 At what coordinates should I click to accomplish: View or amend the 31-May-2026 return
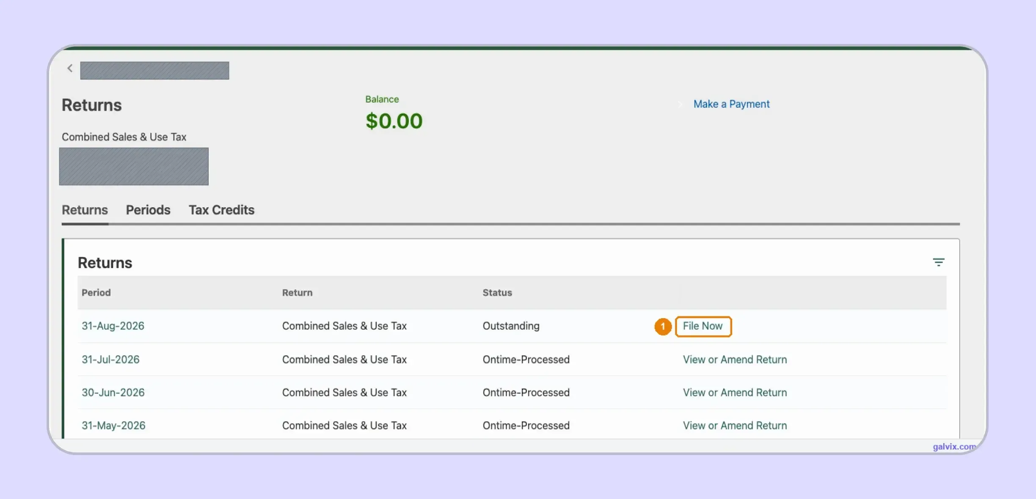point(735,425)
